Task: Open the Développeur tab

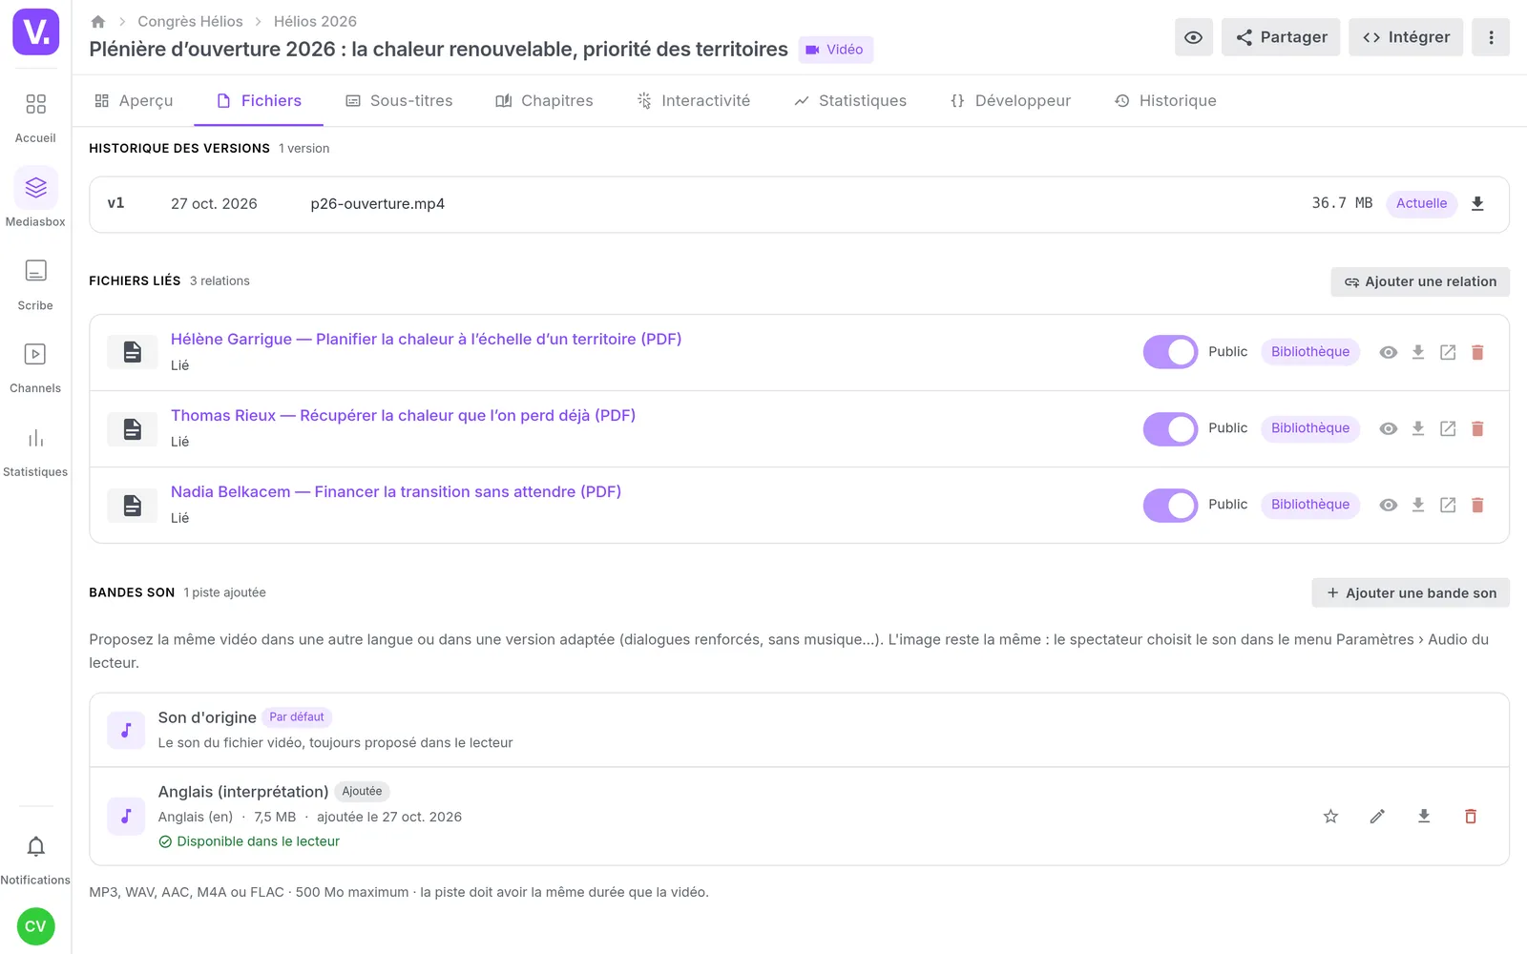Action: [1011, 100]
